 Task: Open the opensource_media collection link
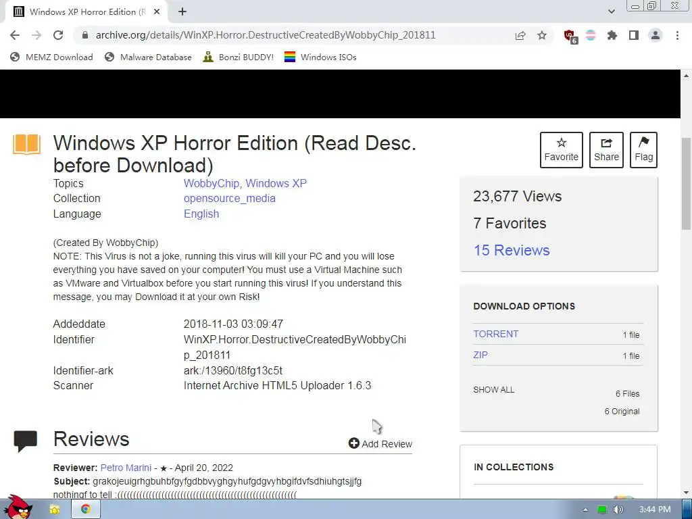230,199
